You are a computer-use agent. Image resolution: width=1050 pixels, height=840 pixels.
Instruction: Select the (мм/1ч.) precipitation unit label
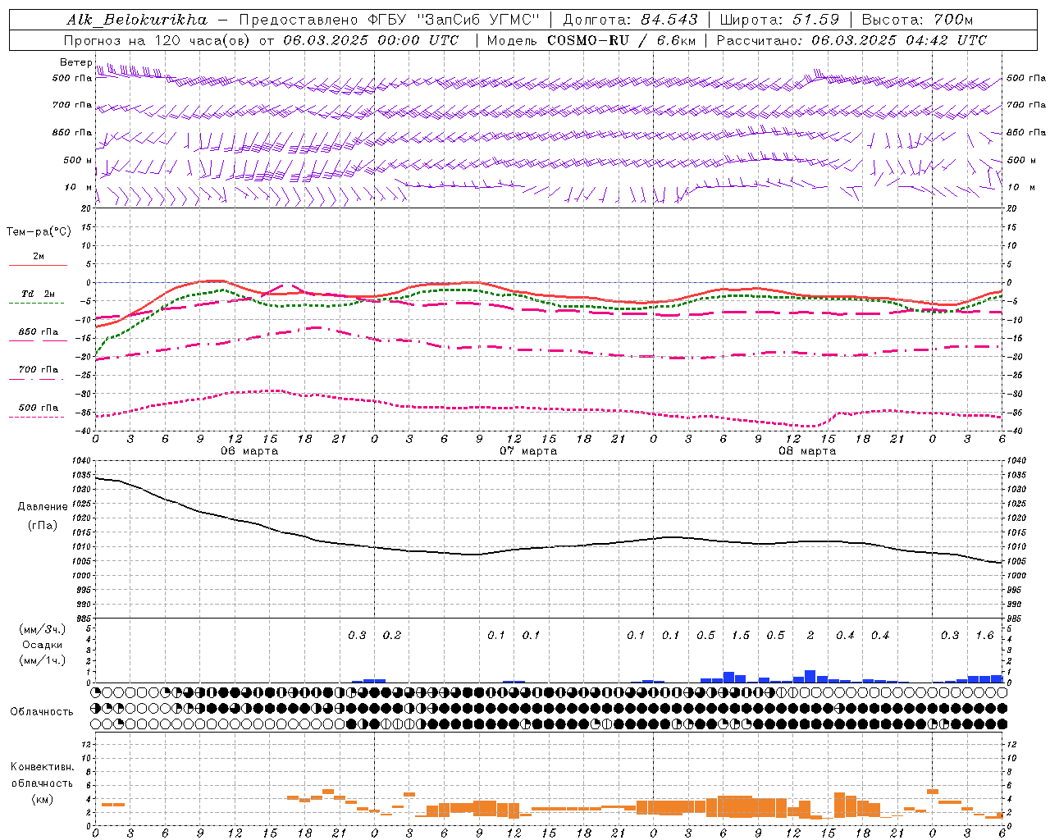click(43, 660)
